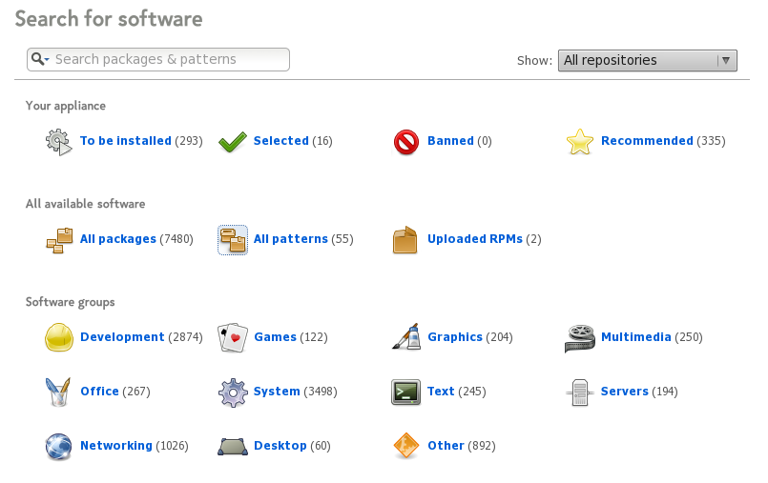Screen dimensions: 768x483
Task: Focus the Search packages & patterns field
Action: click(158, 60)
